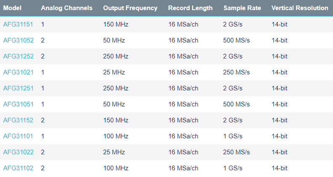Click the 500 MS/s cell for AFG31052
This screenshot has width=333, height=177.
236,40
